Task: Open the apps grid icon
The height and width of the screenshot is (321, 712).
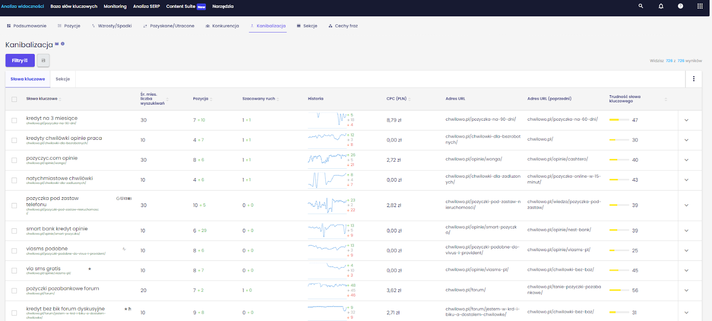Action: pyautogui.click(x=700, y=6)
